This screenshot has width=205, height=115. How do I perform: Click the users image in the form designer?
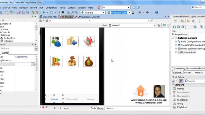coord(56,42)
